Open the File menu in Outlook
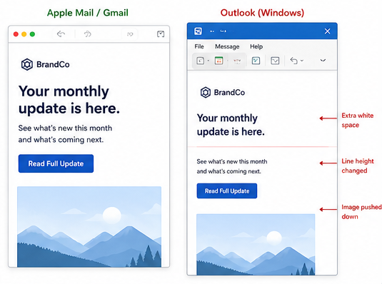This screenshot has height=284, width=382. [199, 46]
